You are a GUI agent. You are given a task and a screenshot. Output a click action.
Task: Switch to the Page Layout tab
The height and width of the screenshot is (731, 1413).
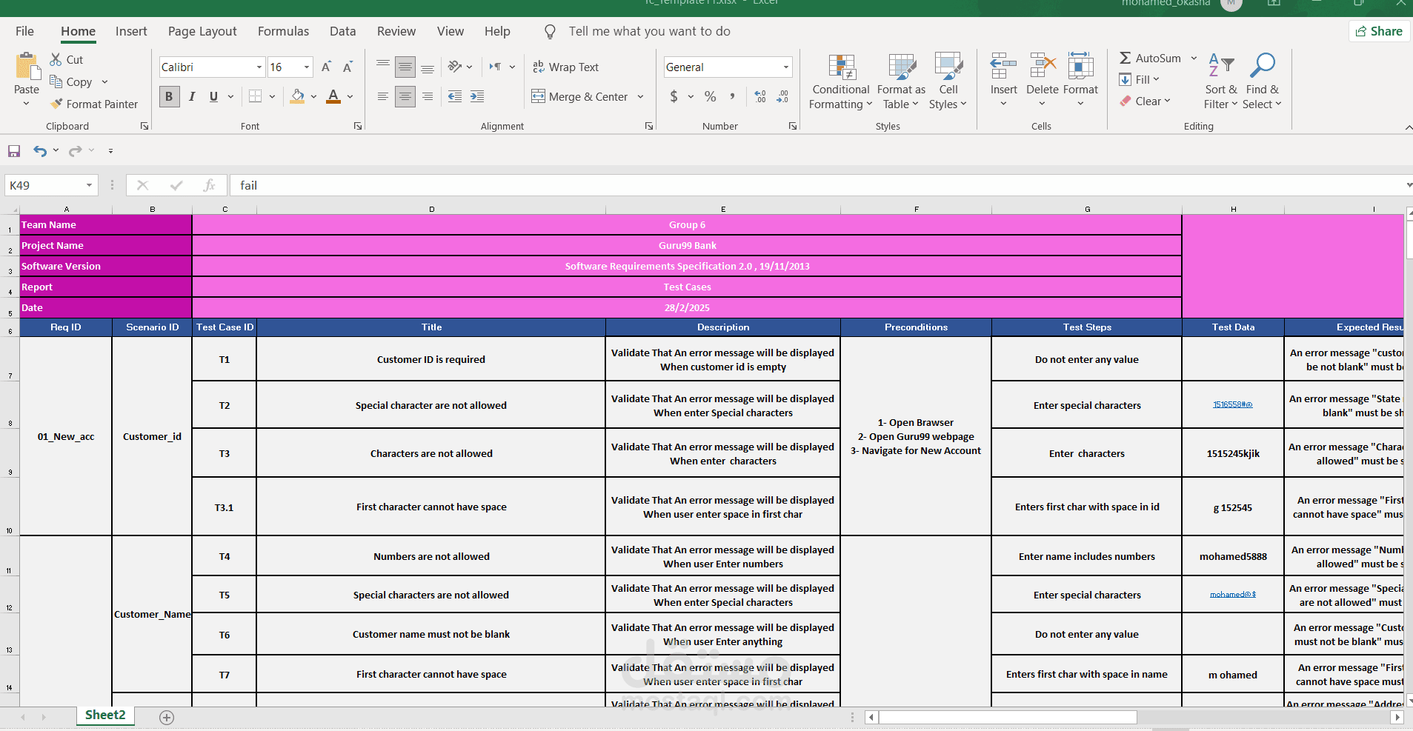point(202,31)
